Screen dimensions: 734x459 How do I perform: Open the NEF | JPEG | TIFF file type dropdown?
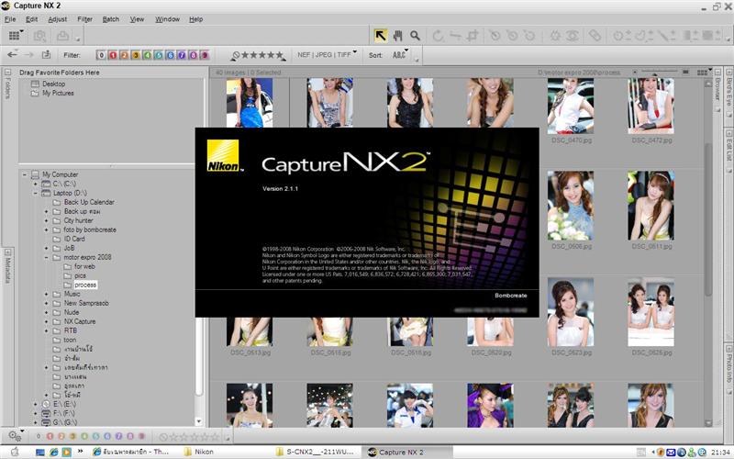coord(327,54)
